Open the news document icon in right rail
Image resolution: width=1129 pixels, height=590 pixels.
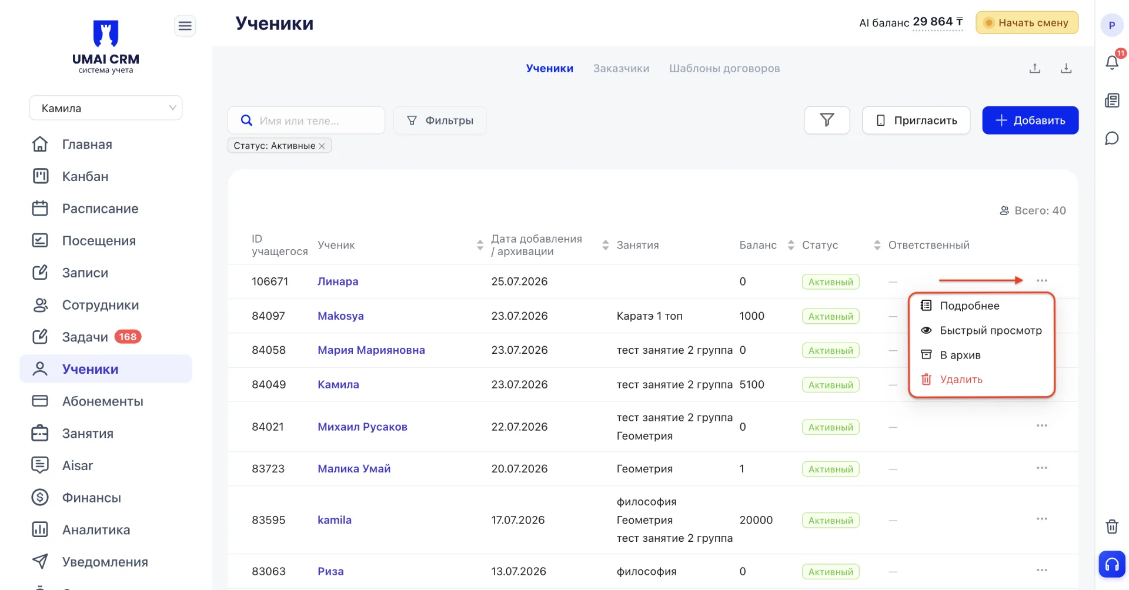pyautogui.click(x=1112, y=100)
